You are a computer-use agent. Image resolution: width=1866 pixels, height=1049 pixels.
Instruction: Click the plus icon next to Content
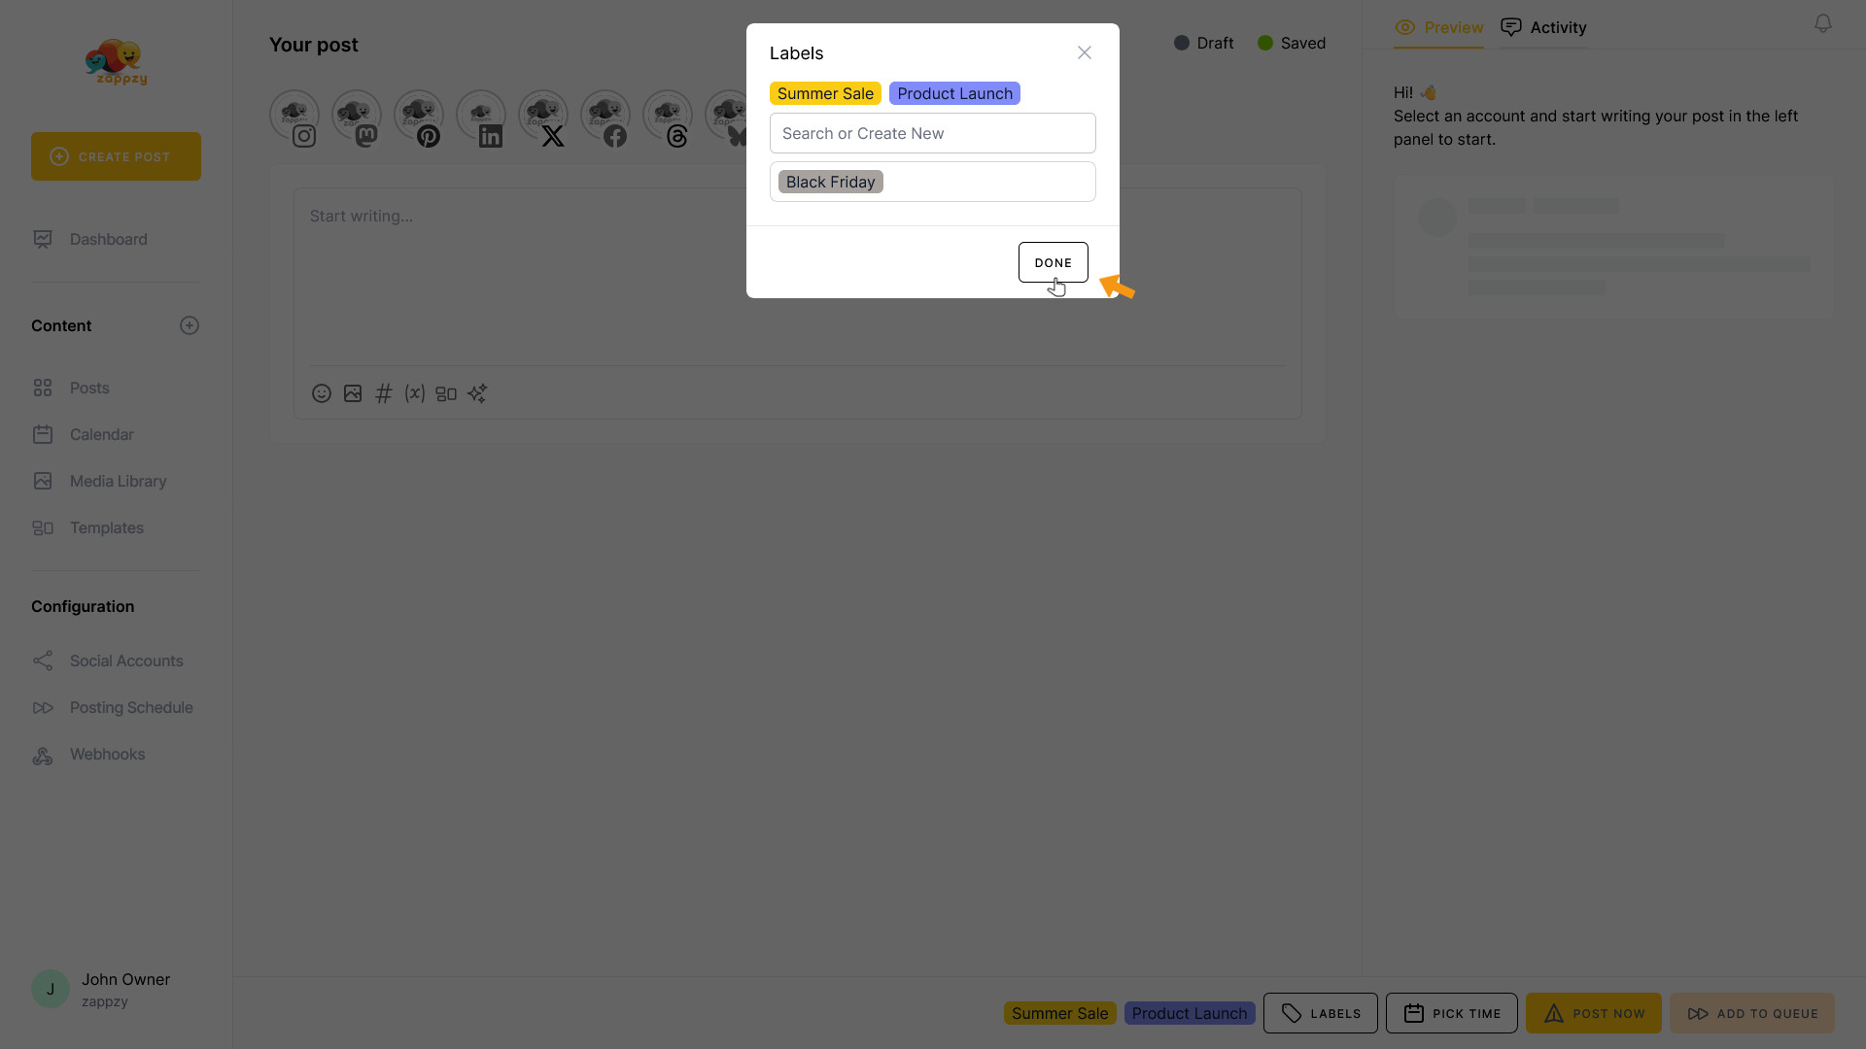190,325
